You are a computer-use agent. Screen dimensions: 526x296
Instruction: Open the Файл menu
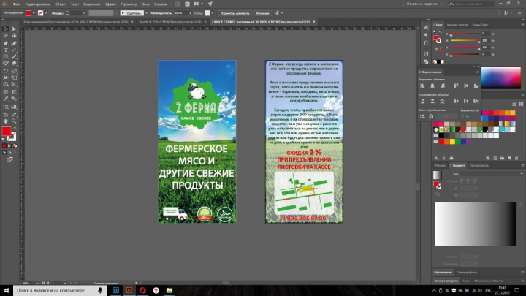coord(16,4)
